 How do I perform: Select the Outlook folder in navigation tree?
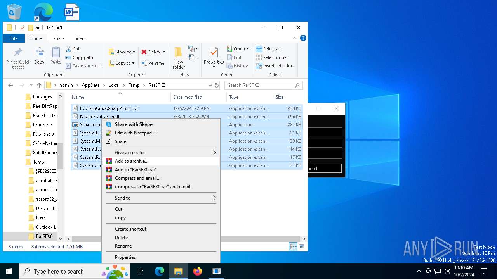43,227
